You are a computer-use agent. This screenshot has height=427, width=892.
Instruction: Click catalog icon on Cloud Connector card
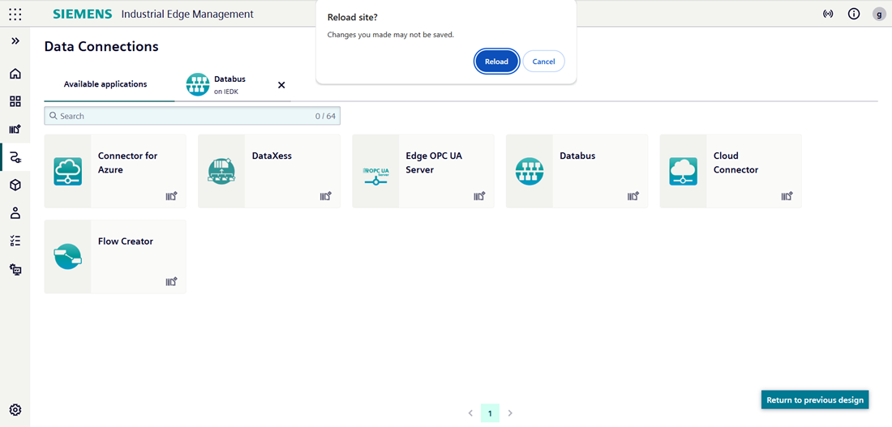coord(787,196)
